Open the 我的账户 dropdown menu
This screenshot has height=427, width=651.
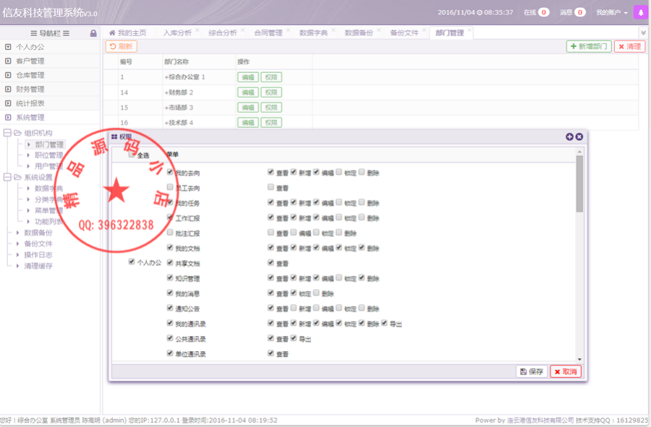tap(612, 12)
